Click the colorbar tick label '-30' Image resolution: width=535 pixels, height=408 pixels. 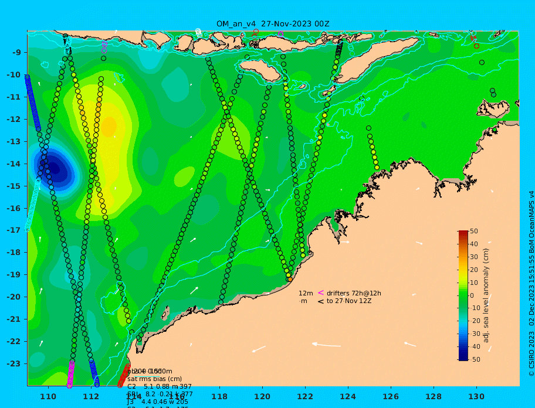(x=475, y=334)
